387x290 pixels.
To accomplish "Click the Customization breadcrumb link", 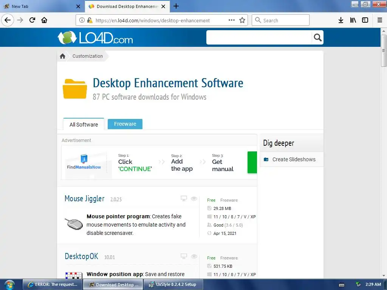I will click(x=88, y=56).
